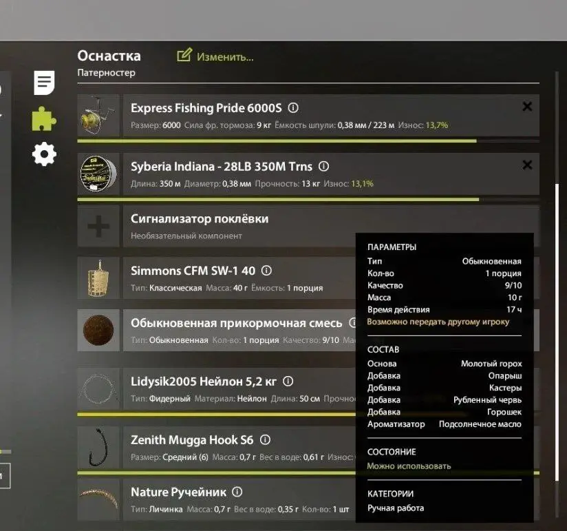Click the Оснастка heading
This screenshot has width=567, height=531.
click(109, 56)
